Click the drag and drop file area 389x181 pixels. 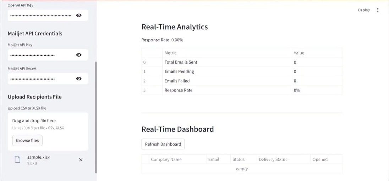coord(48,124)
